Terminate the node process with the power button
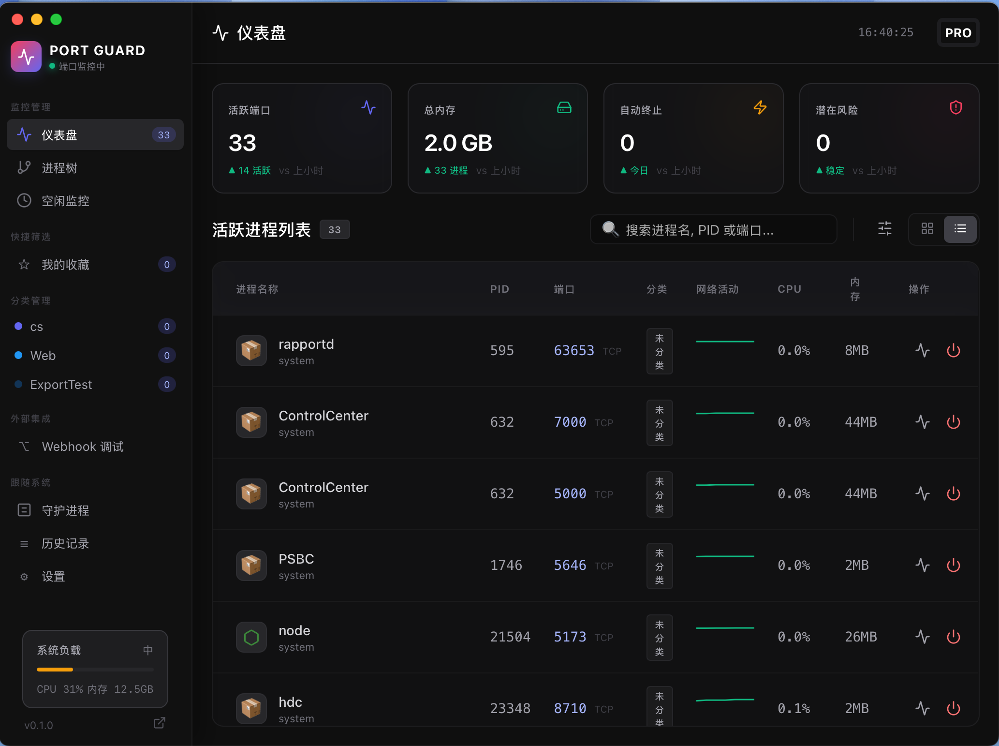This screenshot has width=999, height=746. click(953, 637)
